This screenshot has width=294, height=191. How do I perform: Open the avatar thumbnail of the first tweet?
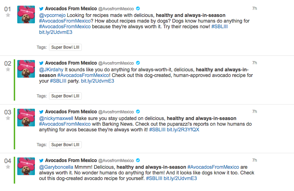(x=26, y=14)
